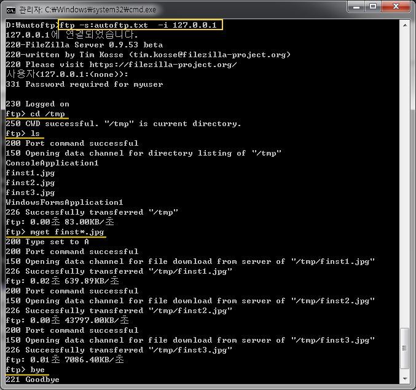Screen dimensions: 416x390
Task: Click the 'Please visit https://filezilla-project.org/' line
Action: 121,65
